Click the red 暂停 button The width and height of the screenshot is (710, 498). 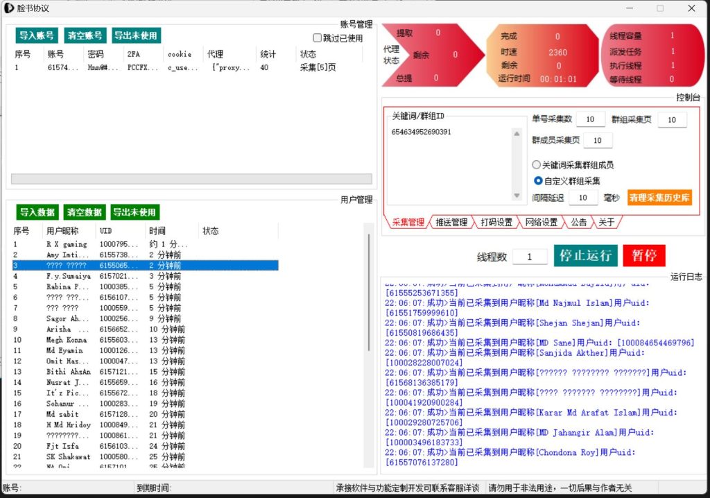coord(643,255)
